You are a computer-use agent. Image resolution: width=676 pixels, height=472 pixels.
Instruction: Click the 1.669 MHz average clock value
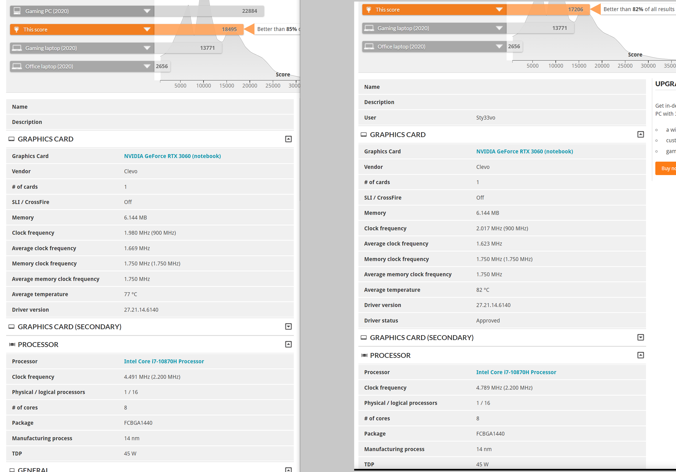tap(137, 248)
